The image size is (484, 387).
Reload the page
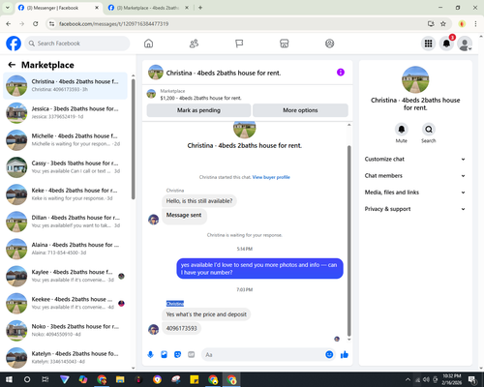(x=36, y=23)
